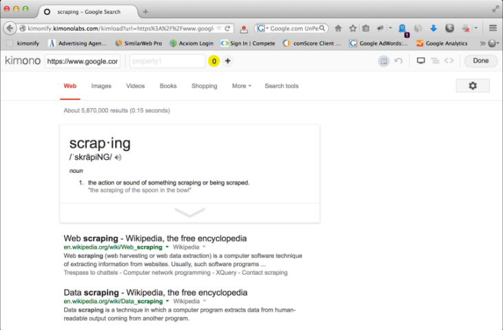Open kimono data model list icon
Image resolution: width=503 pixels, height=330 pixels.
435,61
